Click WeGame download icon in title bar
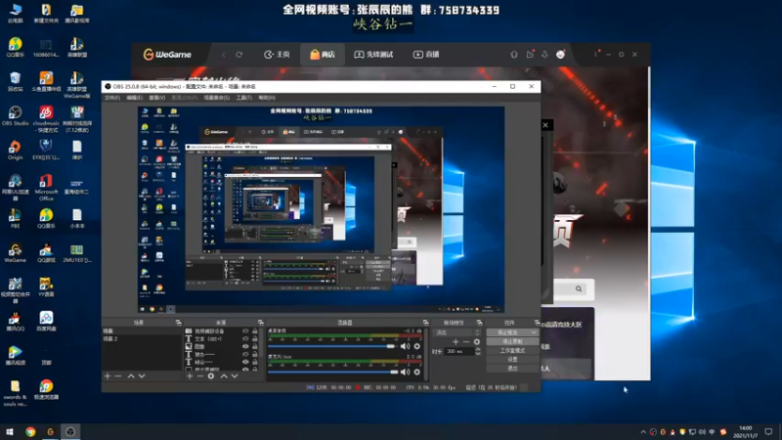 (544, 55)
